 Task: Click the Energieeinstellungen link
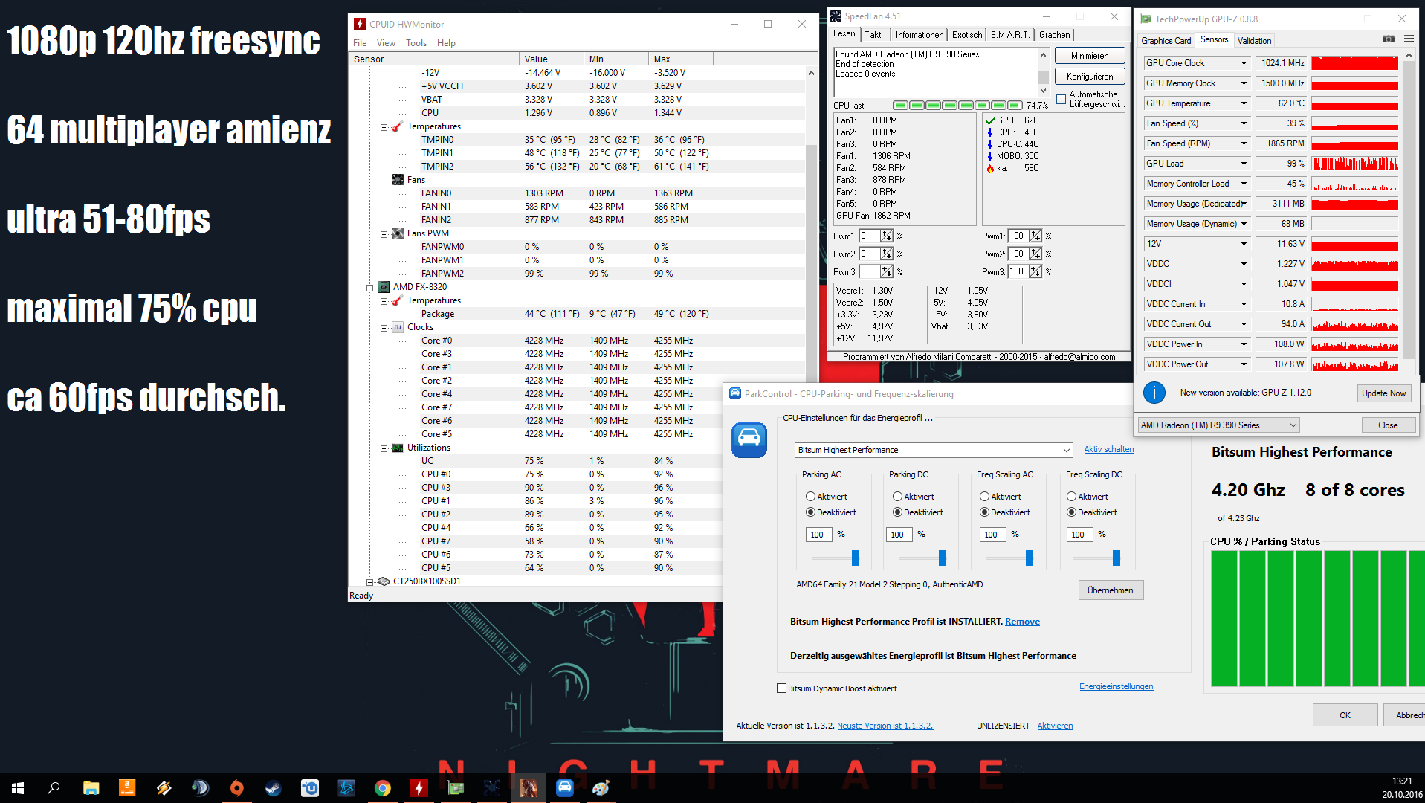(1116, 686)
